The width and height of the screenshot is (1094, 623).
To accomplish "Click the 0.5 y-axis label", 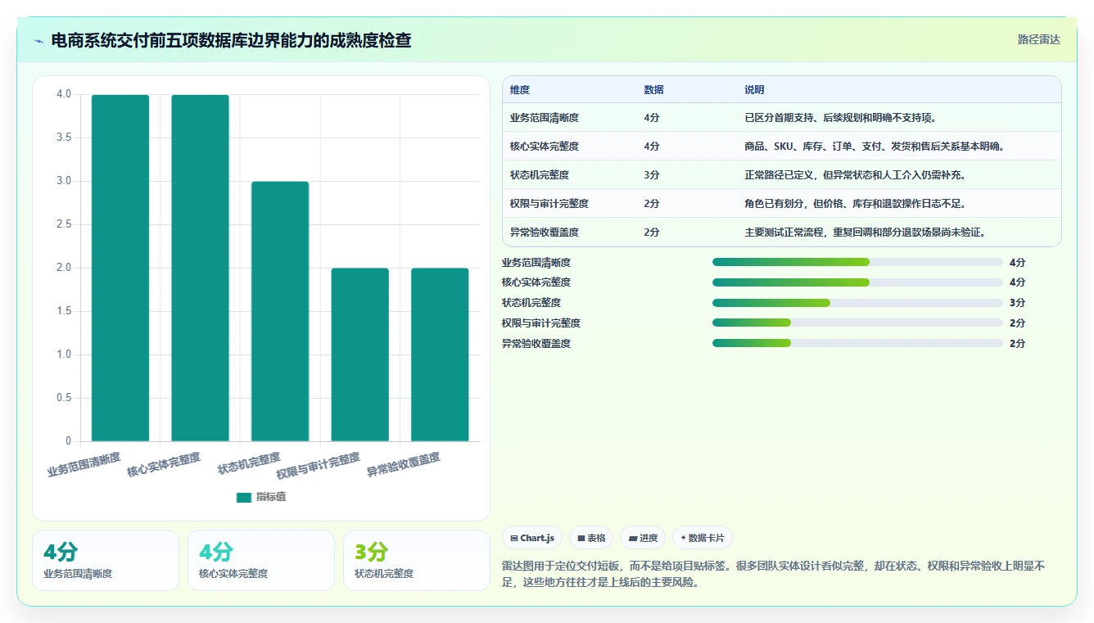I will pyautogui.click(x=64, y=398).
